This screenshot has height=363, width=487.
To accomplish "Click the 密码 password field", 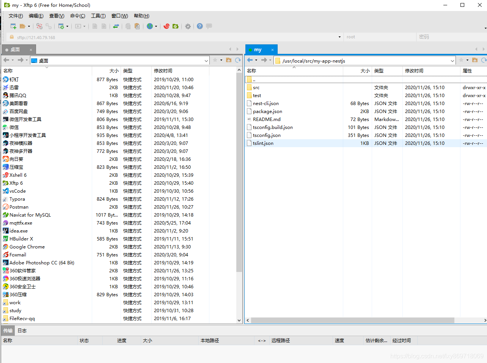I will click(x=451, y=37).
